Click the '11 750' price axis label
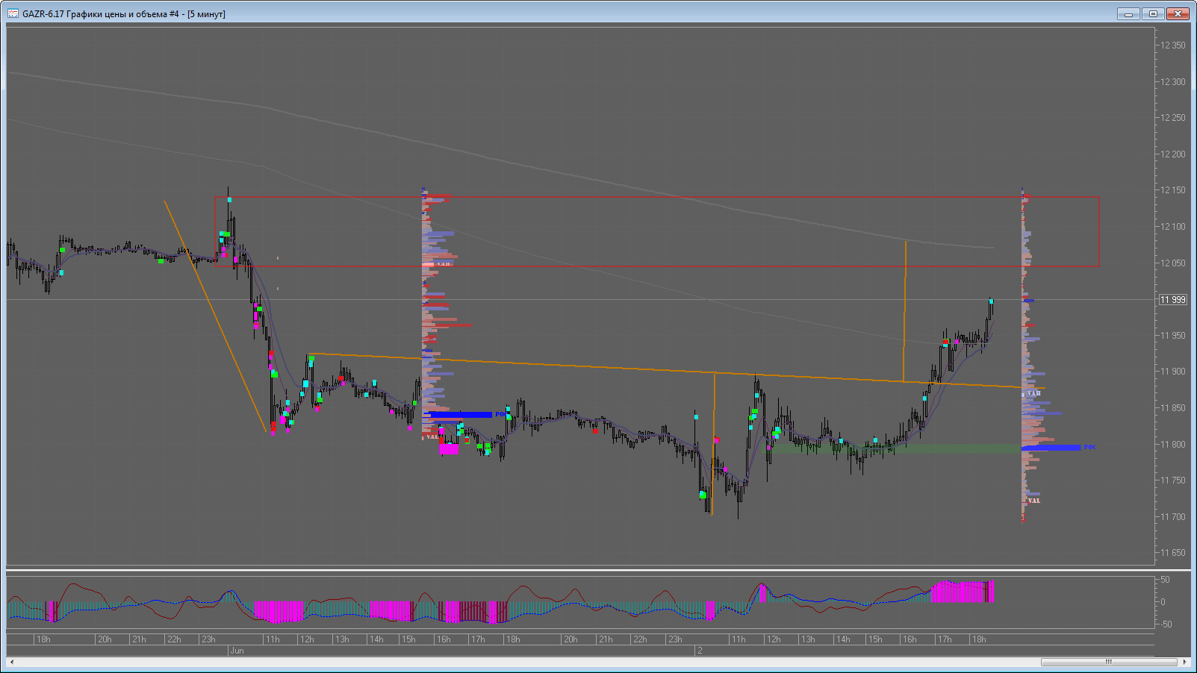1197x673 pixels. tap(1172, 481)
